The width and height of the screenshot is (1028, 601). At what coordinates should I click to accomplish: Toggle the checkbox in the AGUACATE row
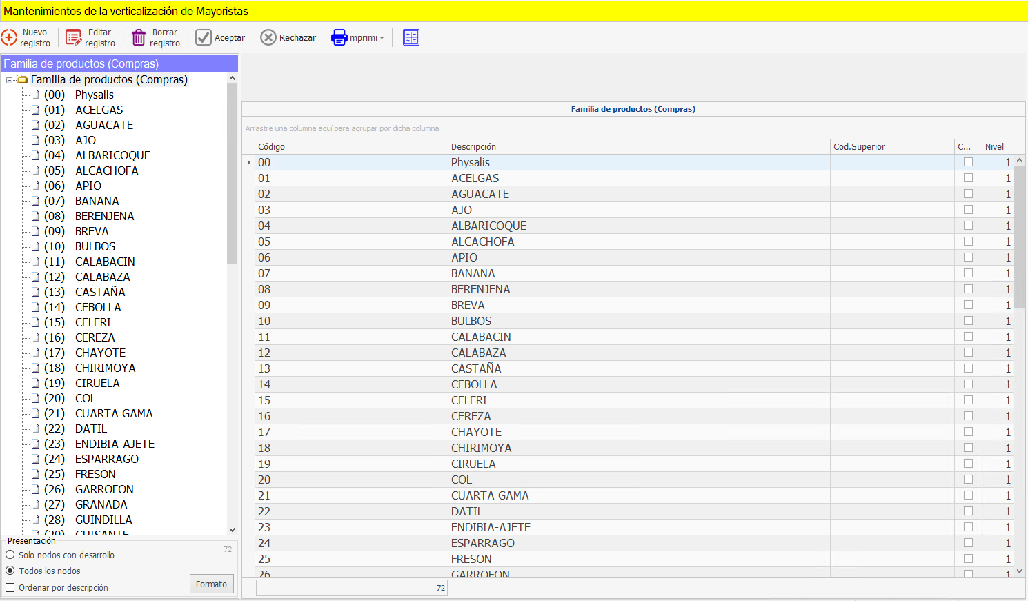tap(968, 194)
